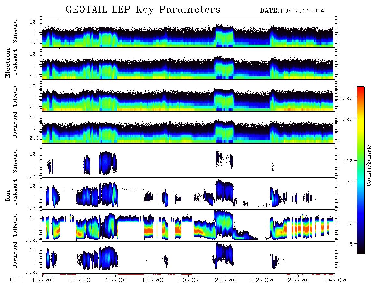Click the 50 colorbar tick value
Image resolution: width=371 pixels, height=286 pixels.
coord(350,182)
